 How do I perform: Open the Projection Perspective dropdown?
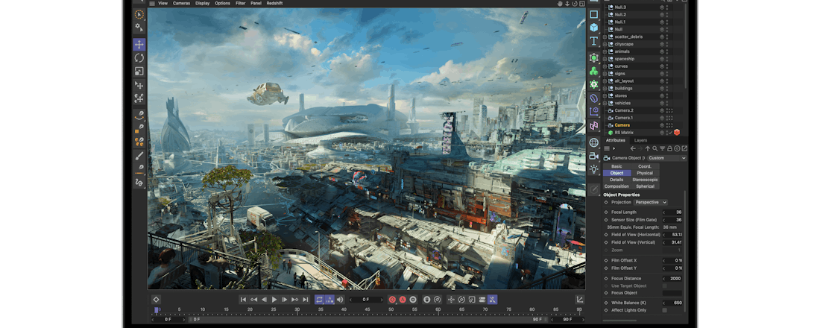point(651,202)
